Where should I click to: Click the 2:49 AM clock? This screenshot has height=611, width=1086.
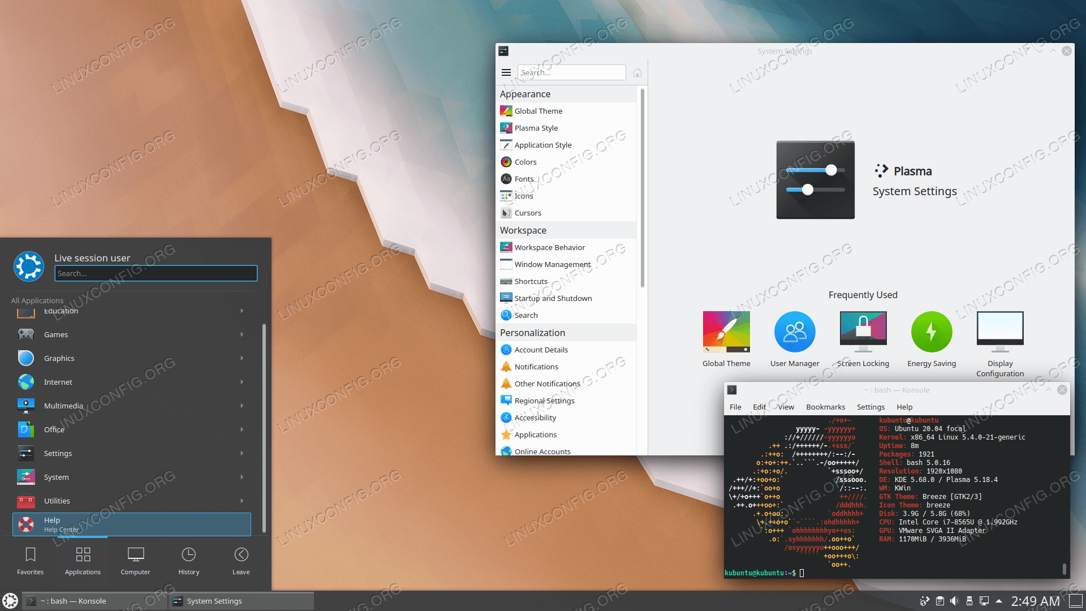tap(1035, 601)
